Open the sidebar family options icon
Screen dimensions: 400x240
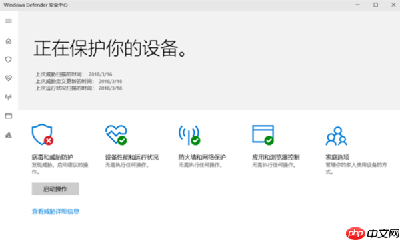coord(9,135)
